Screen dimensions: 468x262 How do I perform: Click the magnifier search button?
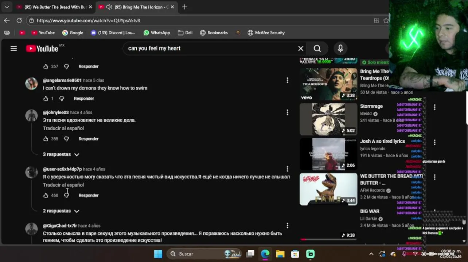(317, 48)
